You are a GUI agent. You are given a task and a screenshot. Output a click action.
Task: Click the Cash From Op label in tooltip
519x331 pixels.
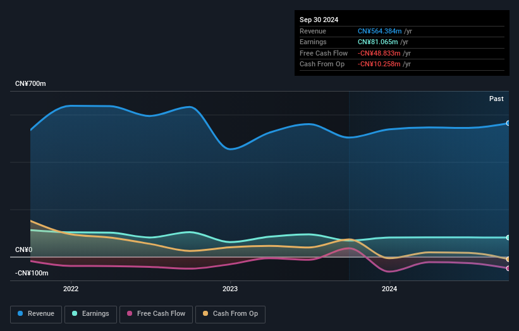[322, 64]
